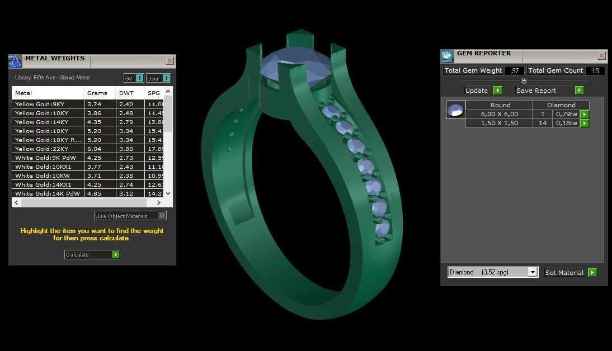
Task: Close the Metal Weights panel
Action: tap(170, 60)
